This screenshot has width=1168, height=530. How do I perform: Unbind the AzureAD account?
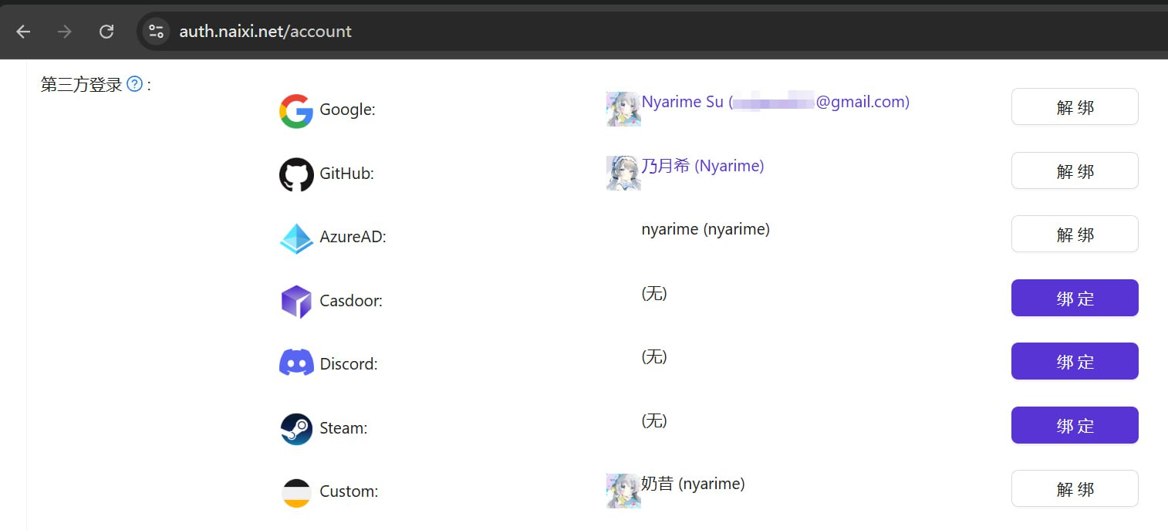(x=1074, y=235)
